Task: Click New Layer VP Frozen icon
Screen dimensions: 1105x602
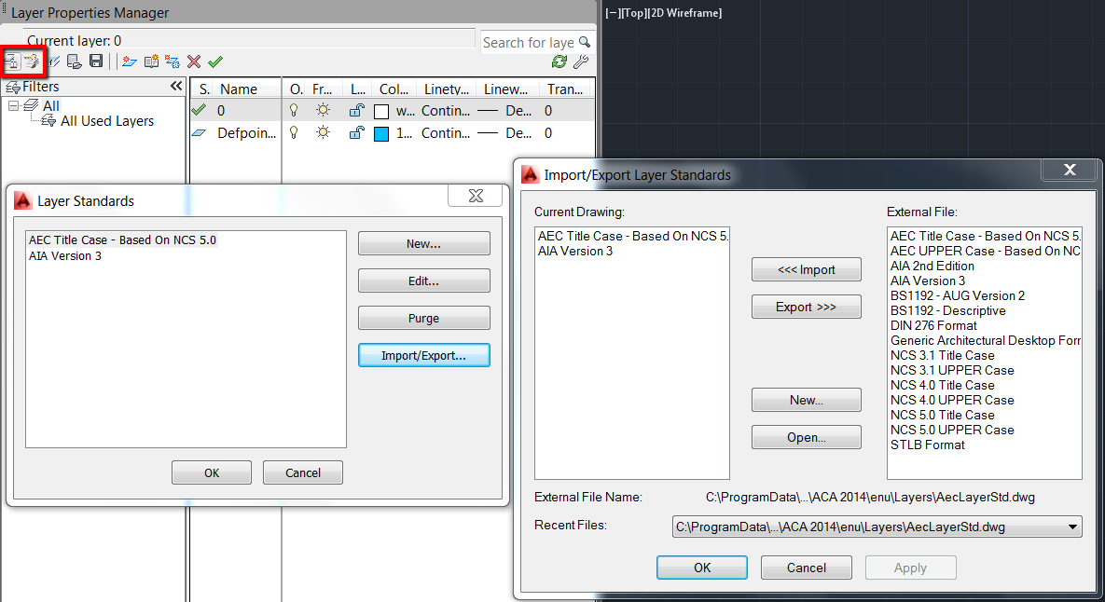Action: tap(172, 62)
